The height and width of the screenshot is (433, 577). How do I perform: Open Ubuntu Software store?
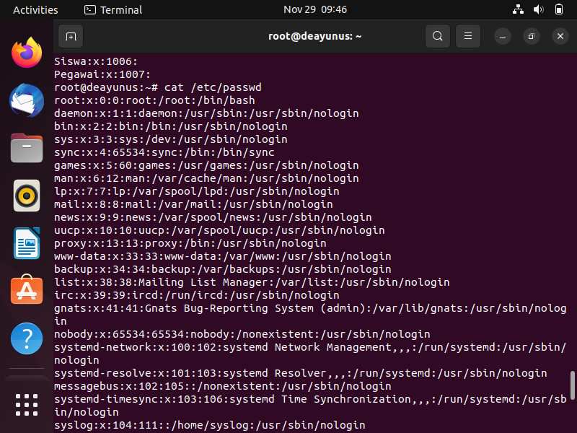(x=27, y=290)
